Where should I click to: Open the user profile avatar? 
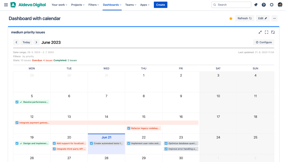280,5
